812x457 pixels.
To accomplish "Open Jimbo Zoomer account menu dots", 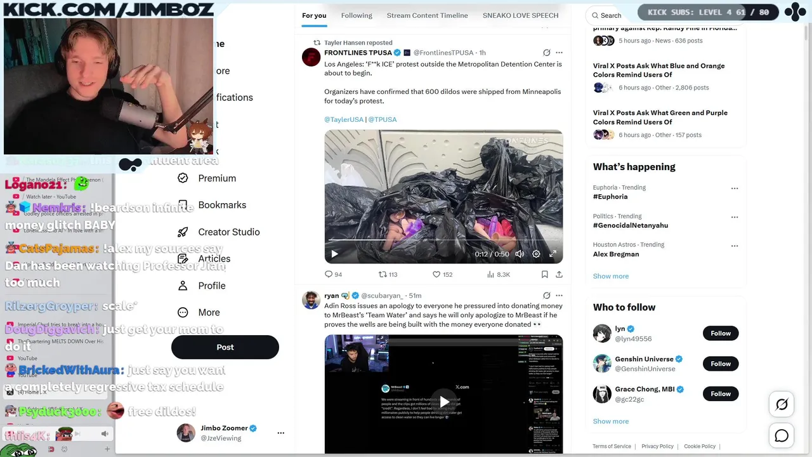I will pyautogui.click(x=280, y=433).
